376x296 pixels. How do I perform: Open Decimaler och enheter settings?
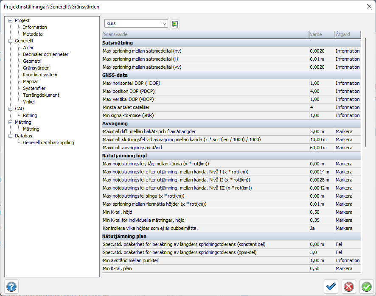(x=45, y=54)
